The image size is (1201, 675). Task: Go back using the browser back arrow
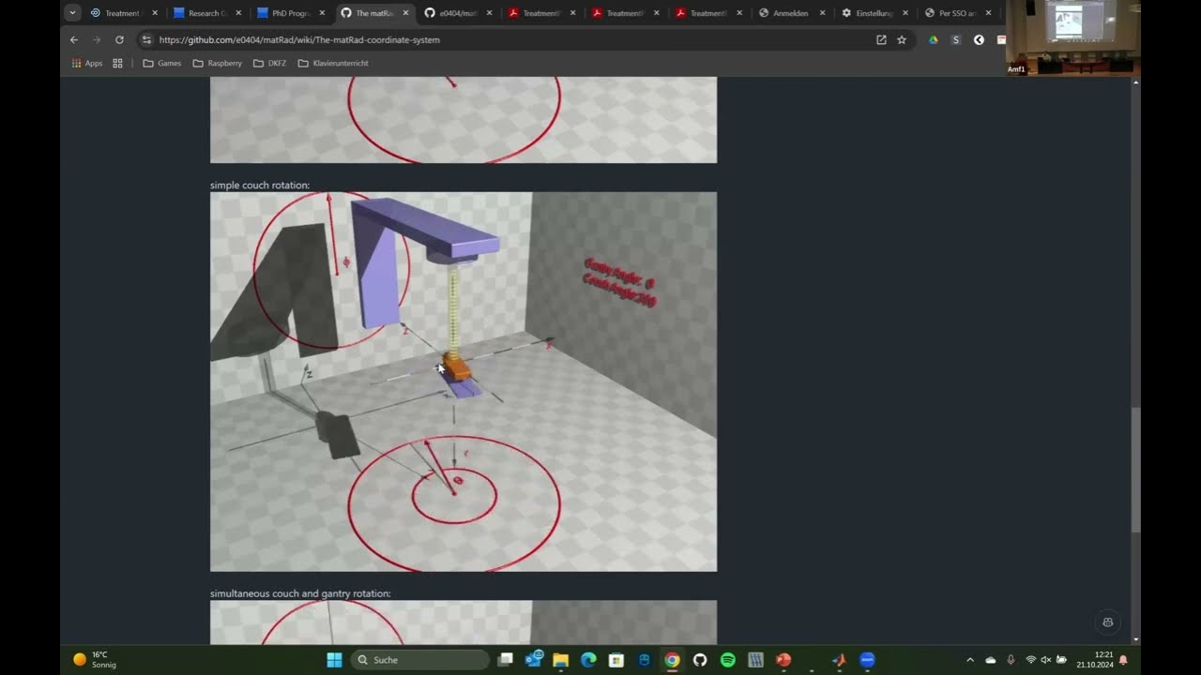(x=74, y=40)
